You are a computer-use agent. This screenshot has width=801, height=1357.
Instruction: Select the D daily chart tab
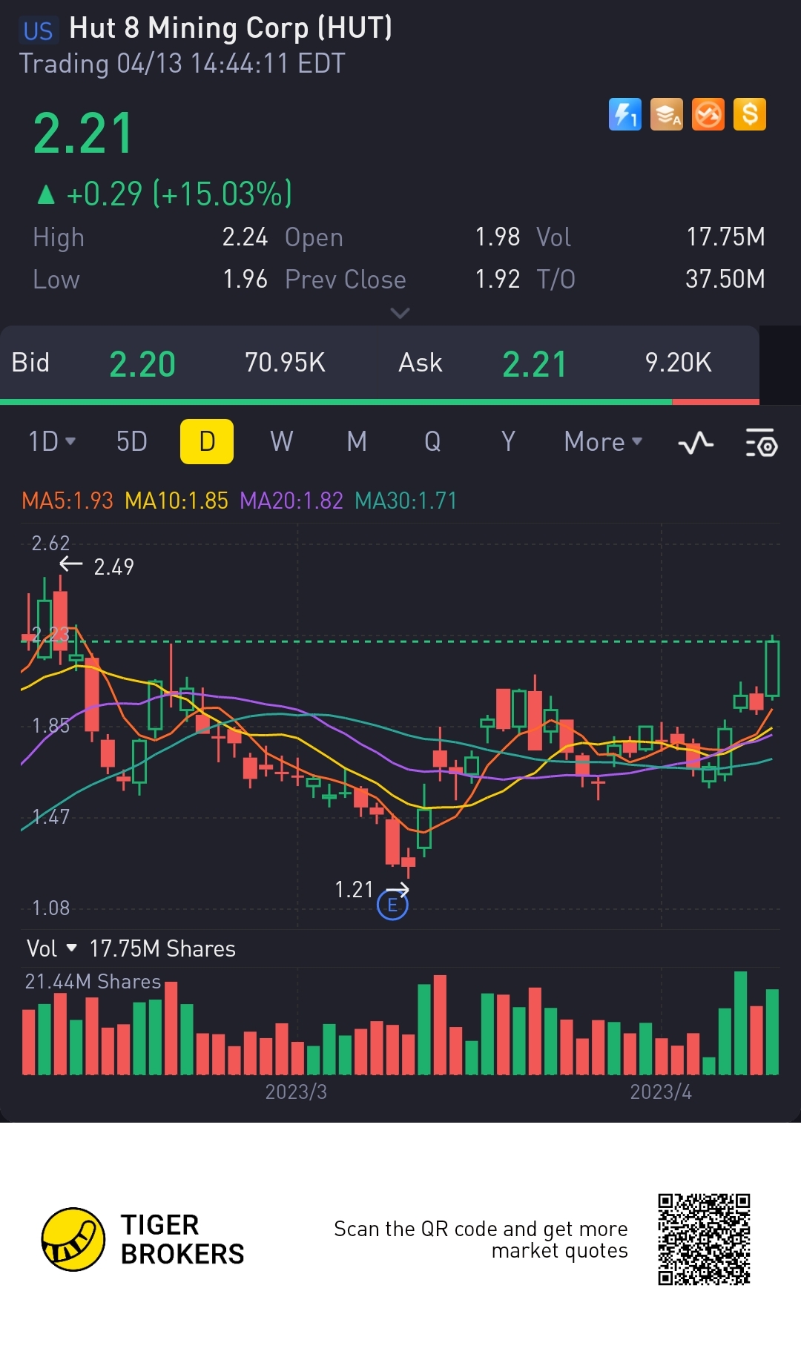tap(207, 441)
